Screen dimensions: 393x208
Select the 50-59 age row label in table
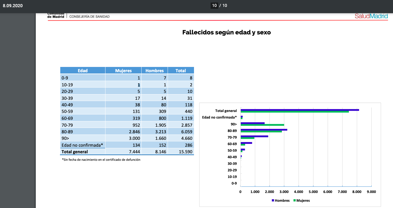[67, 111]
